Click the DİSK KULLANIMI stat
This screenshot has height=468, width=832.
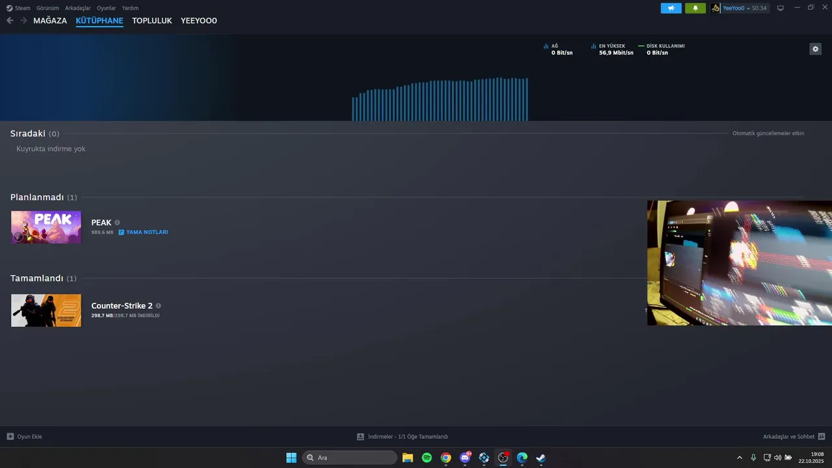(x=662, y=49)
